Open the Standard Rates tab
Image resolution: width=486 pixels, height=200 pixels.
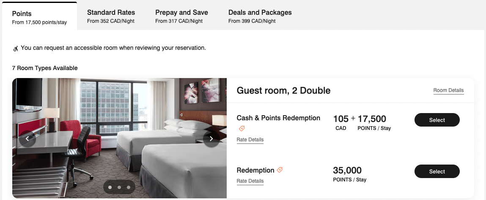click(x=111, y=16)
